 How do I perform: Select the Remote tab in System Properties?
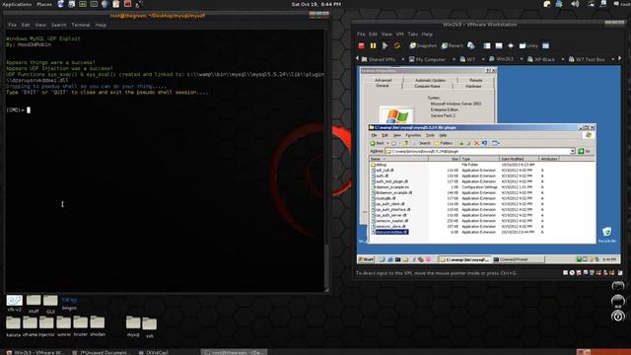pyautogui.click(x=475, y=80)
